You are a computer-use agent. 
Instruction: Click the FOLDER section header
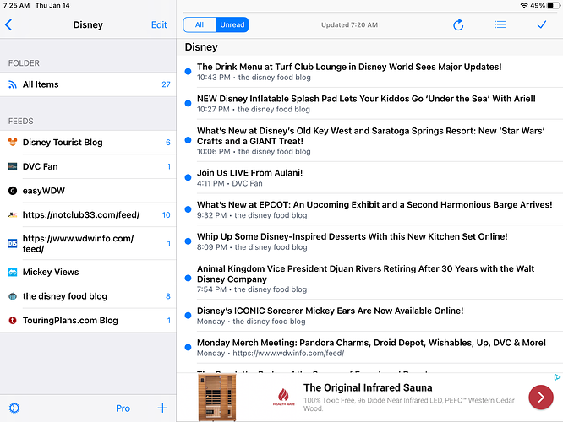(24, 63)
